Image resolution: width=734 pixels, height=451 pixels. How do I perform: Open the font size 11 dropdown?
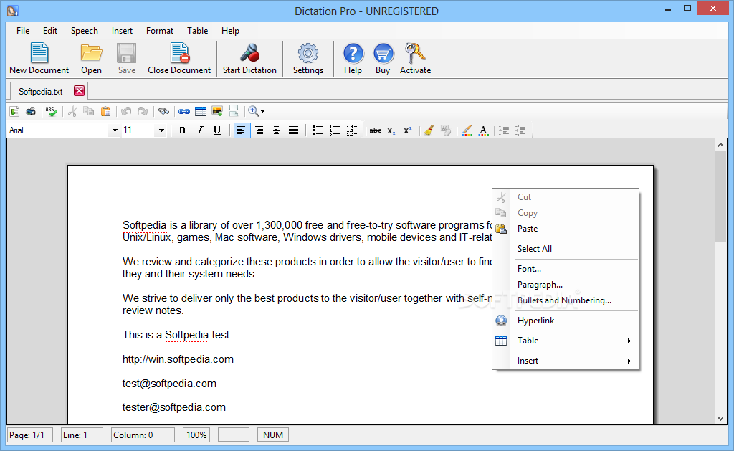pos(161,130)
